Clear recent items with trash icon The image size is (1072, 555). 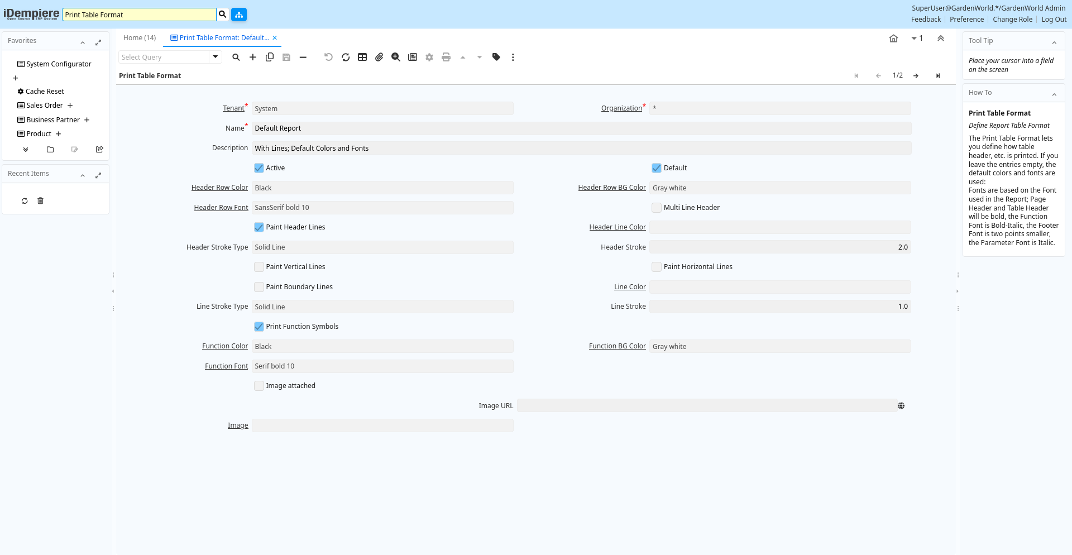click(40, 201)
